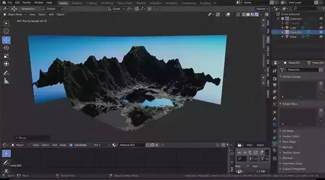Open the Tool properties tab icon
Viewport: 325px width, 180px height.
pos(275,71)
